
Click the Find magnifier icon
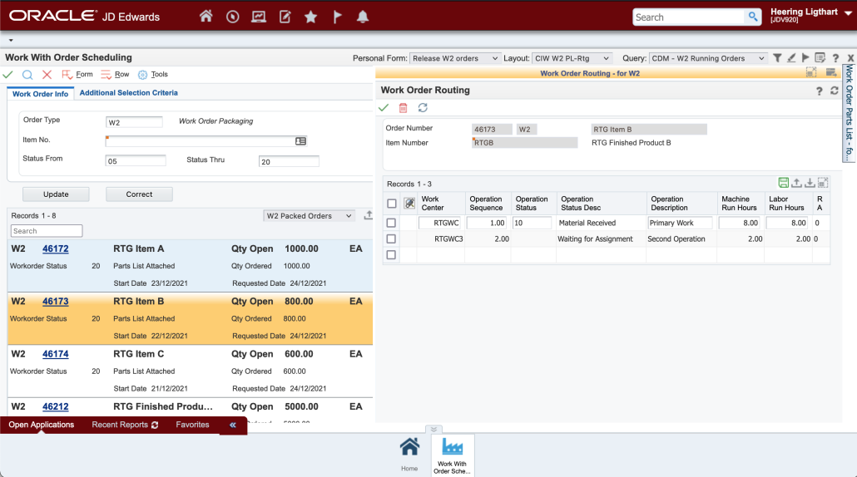tap(27, 75)
